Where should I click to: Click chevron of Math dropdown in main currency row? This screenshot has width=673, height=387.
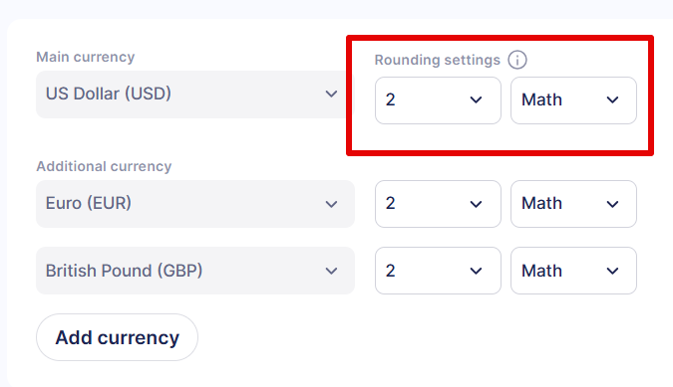612,100
